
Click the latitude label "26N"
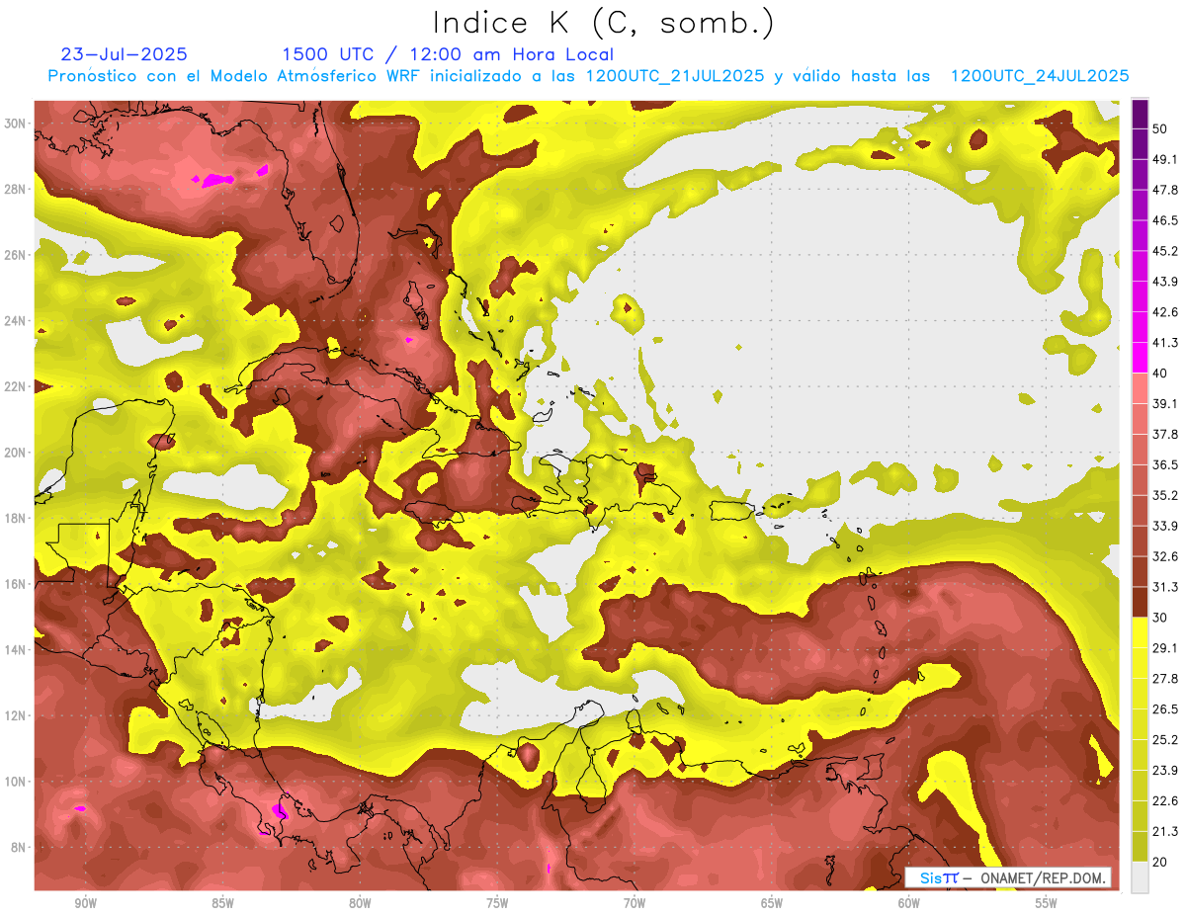click(x=16, y=255)
